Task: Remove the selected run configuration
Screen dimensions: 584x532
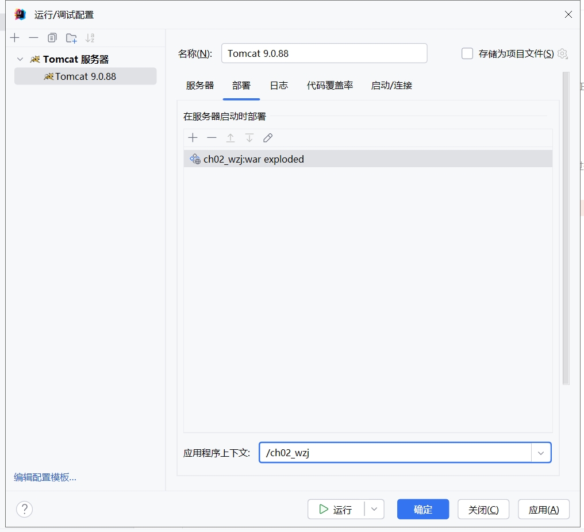Action: [33, 38]
